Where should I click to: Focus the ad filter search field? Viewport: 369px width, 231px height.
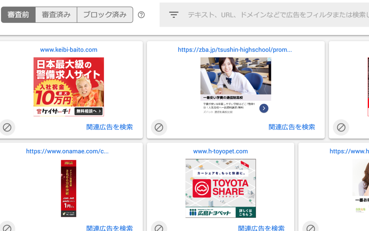278,15
